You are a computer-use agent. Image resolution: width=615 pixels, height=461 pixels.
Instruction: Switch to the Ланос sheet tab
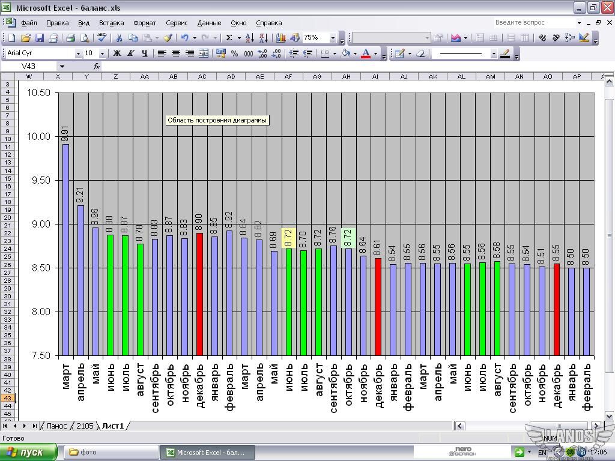[x=56, y=426]
